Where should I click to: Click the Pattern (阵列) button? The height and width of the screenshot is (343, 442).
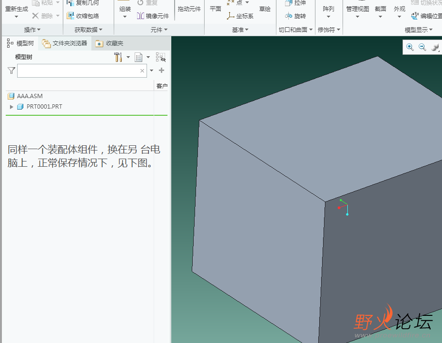tap(328, 9)
